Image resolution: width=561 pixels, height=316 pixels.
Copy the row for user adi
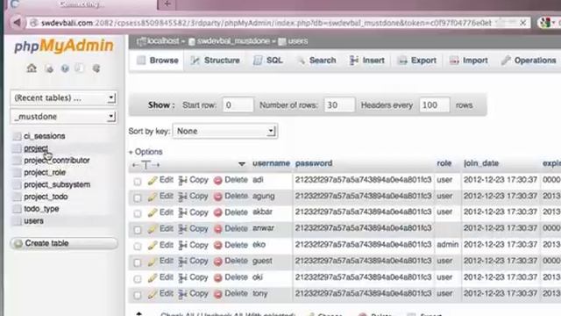(193, 180)
